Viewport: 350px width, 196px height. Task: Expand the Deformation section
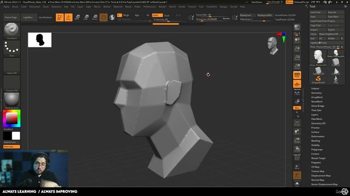click(x=318, y=137)
